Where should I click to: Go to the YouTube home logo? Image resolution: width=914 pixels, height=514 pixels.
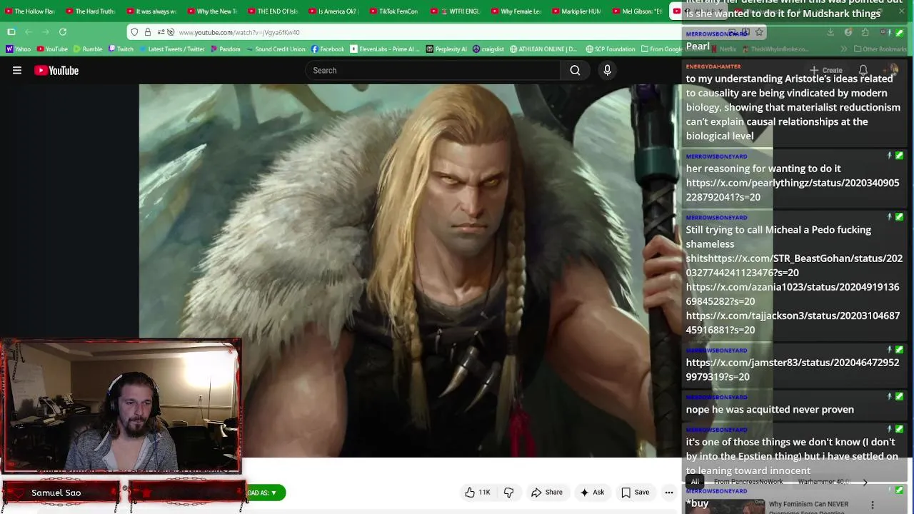56,70
